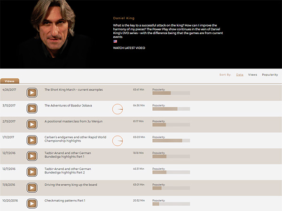The width and height of the screenshot is (282, 211).
Task: Play Carlsen's endgames video
Action: pos(31,141)
